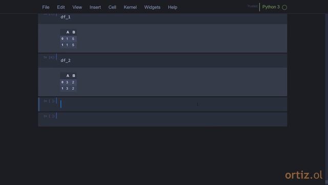Click the Python 3 kernel name
The image size is (328, 185).
(271, 7)
